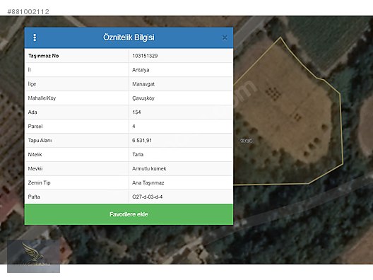Image resolution: width=373 pixels, height=280 pixels.
Task: Click the Parsel value 4
Action: tap(134, 126)
